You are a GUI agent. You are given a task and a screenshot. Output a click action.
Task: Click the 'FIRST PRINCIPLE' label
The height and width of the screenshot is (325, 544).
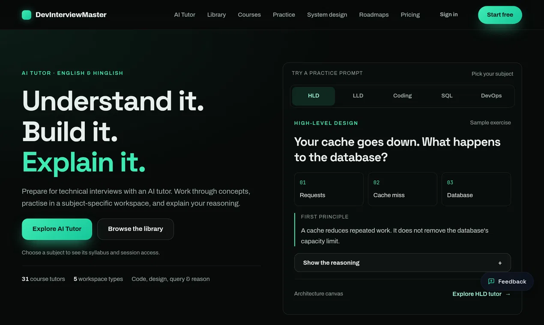[325, 217]
